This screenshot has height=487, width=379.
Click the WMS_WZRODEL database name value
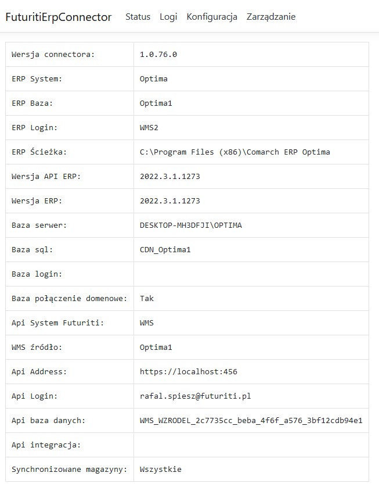251,421
